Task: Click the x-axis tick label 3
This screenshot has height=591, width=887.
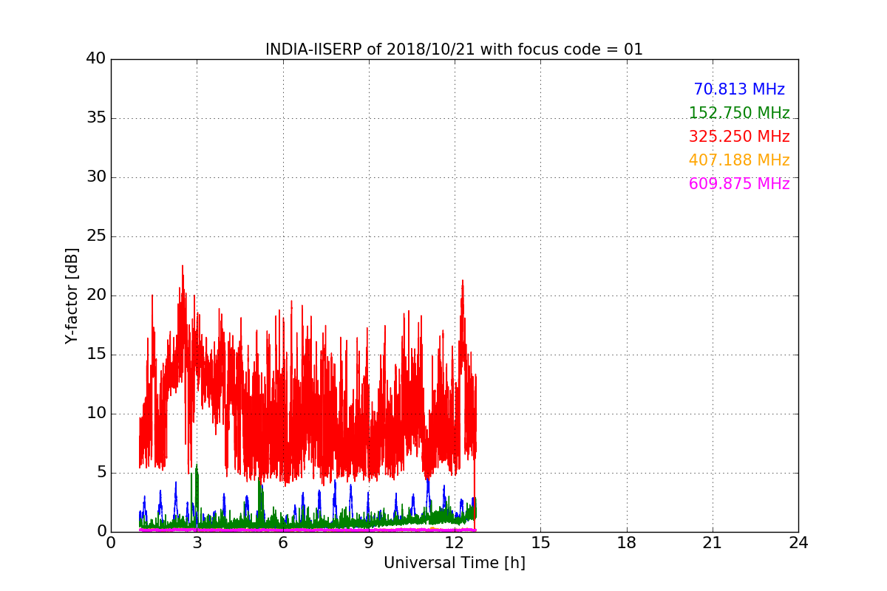Action: pyautogui.click(x=197, y=543)
